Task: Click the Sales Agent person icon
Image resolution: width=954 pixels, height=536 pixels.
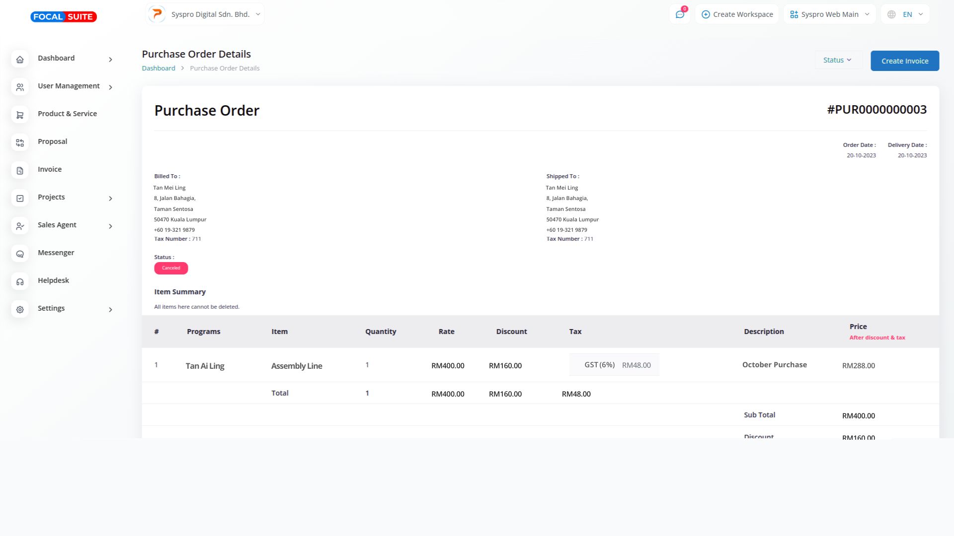Action: point(20,226)
